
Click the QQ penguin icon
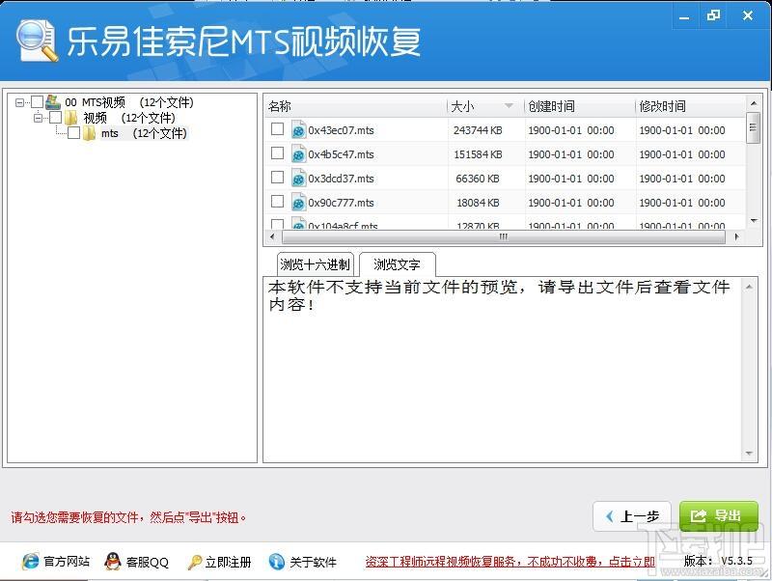pos(113,562)
